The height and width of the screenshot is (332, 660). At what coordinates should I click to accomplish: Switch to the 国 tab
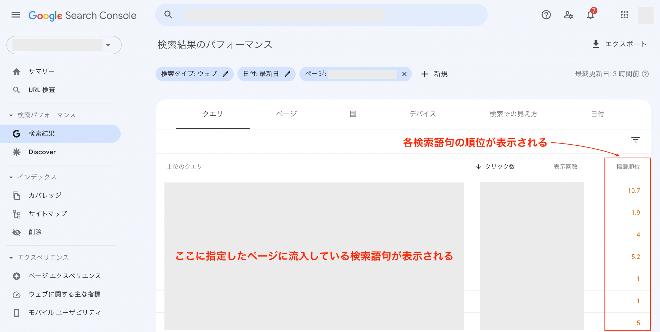(x=353, y=114)
